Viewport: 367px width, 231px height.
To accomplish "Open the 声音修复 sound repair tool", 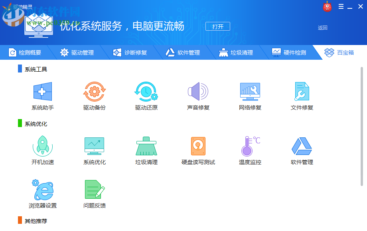I will coord(197,92).
